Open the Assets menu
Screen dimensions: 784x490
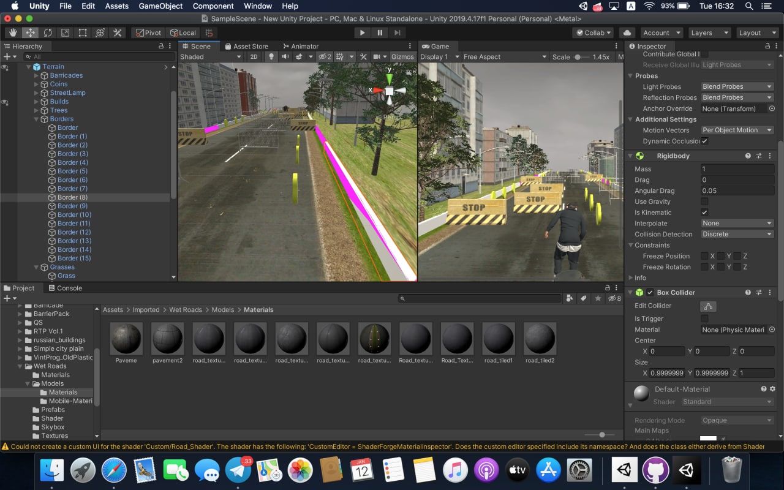[x=116, y=6]
